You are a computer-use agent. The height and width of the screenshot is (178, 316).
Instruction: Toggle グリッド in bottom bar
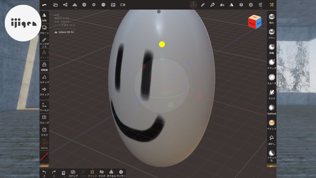pos(92,173)
